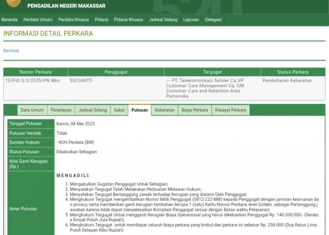Switch to the Keberatan tab
Screen dimensions: 329x235
pyautogui.click(x=164, y=110)
